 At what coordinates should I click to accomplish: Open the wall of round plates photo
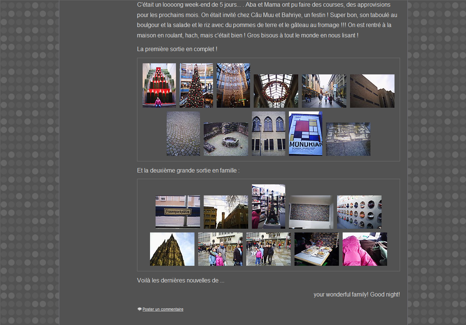click(x=359, y=212)
